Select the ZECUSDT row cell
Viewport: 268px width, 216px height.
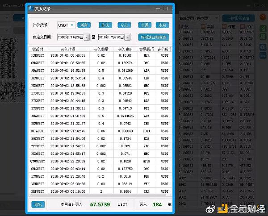coord(38,146)
